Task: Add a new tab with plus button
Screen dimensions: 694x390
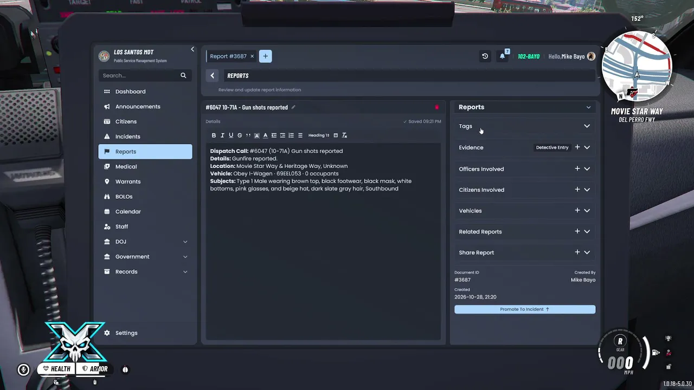Action: click(265, 56)
